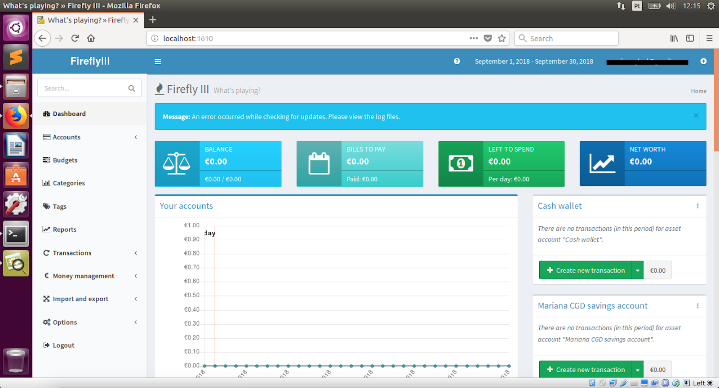Expand the Transactions sidebar menu

click(x=89, y=253)
